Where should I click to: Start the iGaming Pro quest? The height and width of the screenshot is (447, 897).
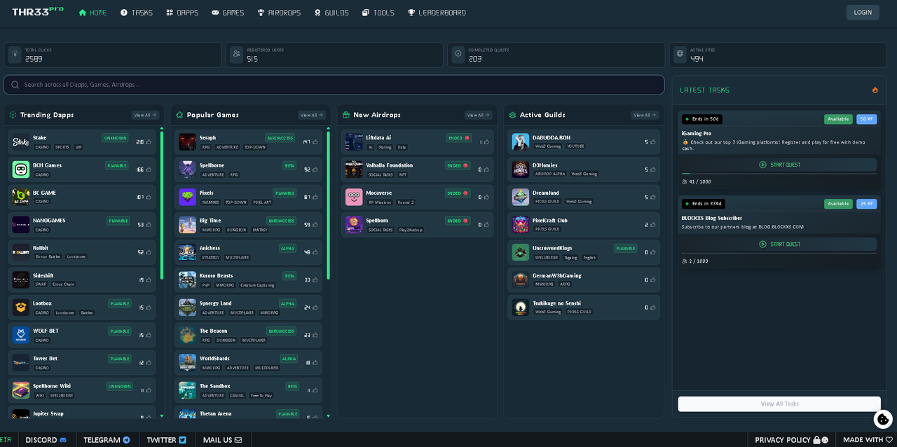[779, 165]
